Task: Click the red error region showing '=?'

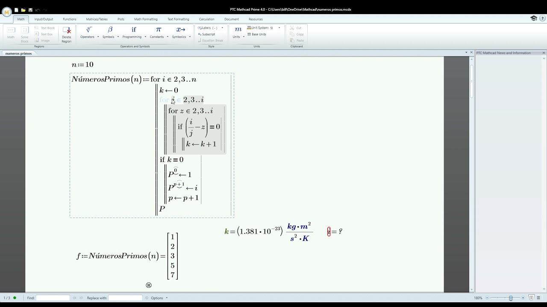Action: [x=335, y=232]
